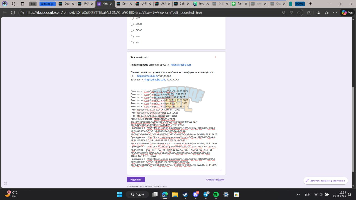Open the help icon at bottom left
Image resolution: width=356 pixels, height=200 pixels.
pyautogui.click(x=5, y=184)
